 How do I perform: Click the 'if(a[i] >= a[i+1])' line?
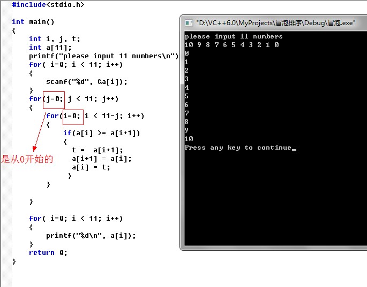coord(101,133)
